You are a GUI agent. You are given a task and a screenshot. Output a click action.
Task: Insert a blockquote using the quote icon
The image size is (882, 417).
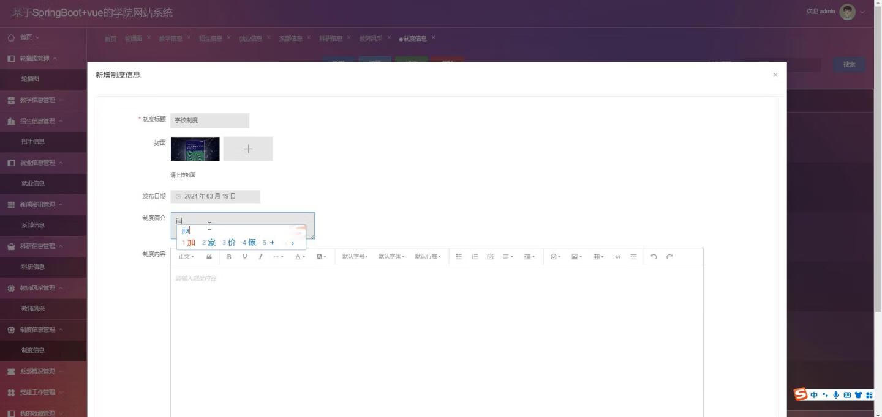coord(209,257)
